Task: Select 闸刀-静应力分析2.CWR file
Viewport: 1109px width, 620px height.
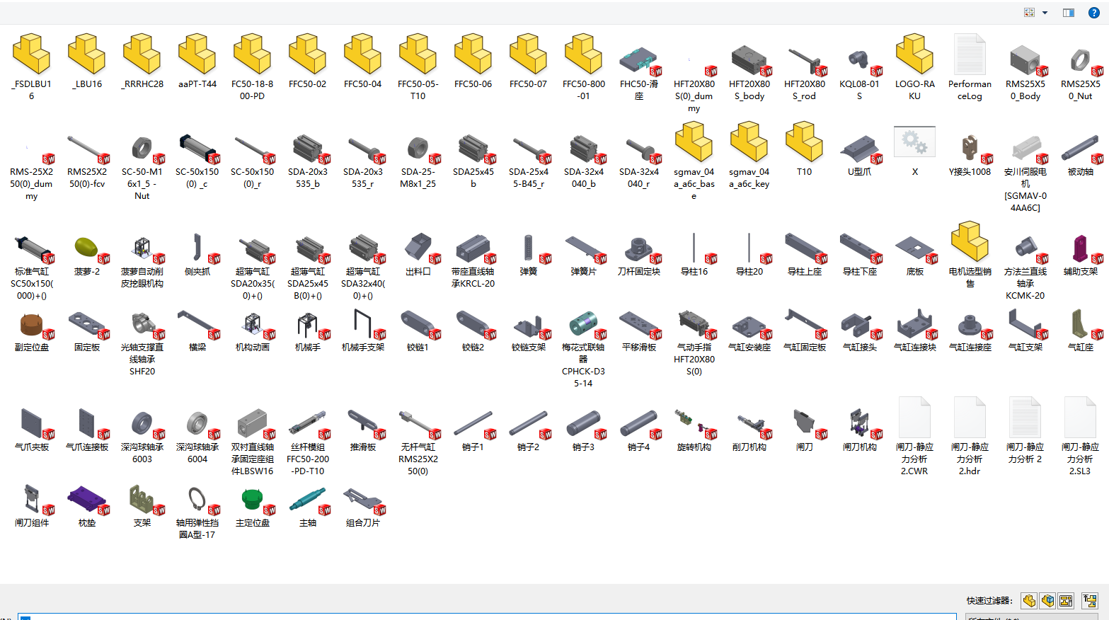Action: 915,436
